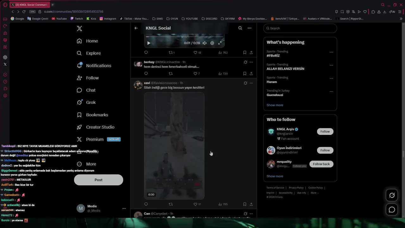405x228 pixels.
Task: Reply to xavi's post
Action: tap(146, 204)
